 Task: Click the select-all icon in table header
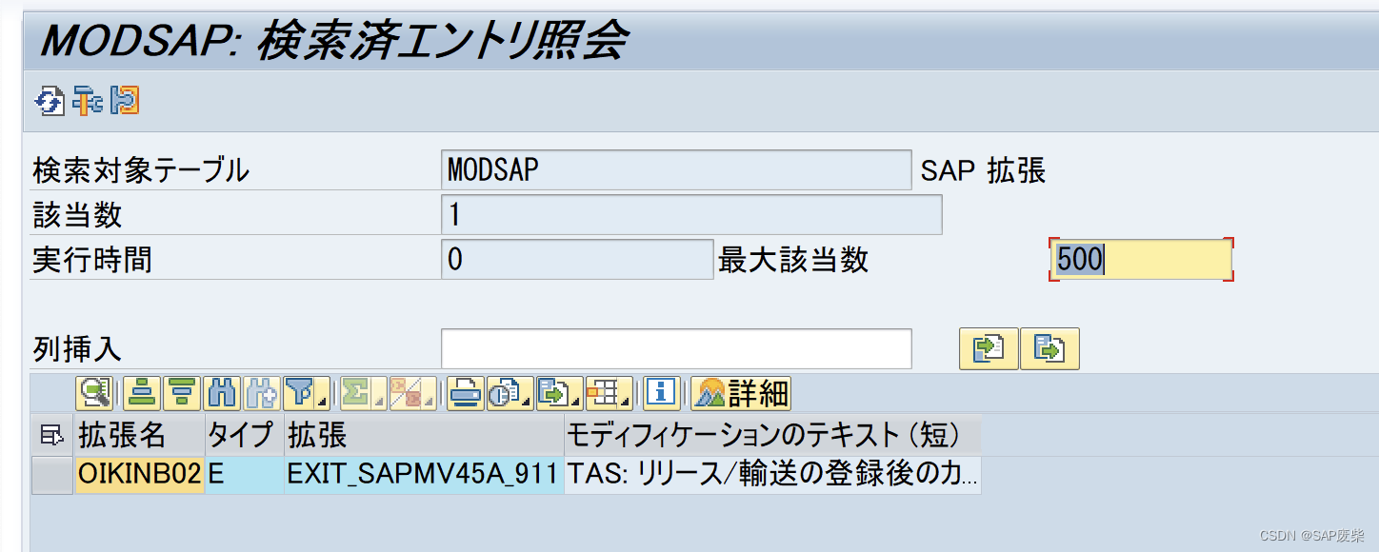[x=51, y=436]
